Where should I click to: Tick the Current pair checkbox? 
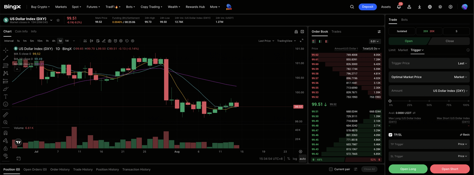[x=331, y=169]
